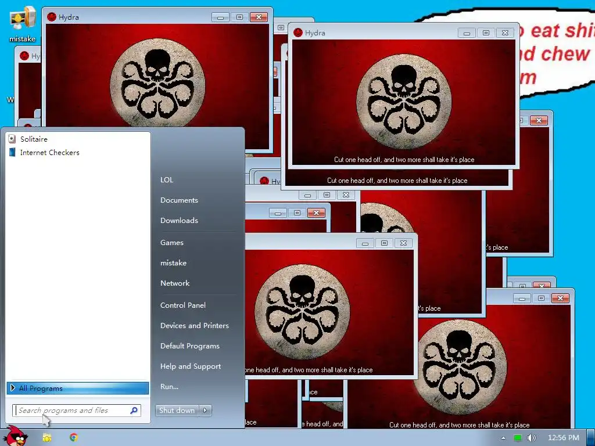Open Help and Support
Image resolution: width=595 pixels, height=446 pixels.
coord(191,366)
